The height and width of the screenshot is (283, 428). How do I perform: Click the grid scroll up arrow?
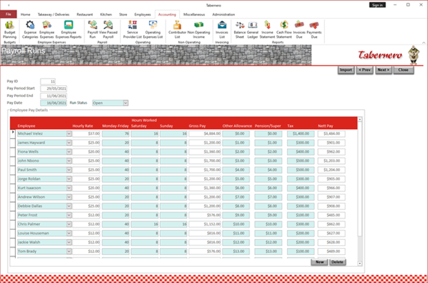click(x=360, y=119)
